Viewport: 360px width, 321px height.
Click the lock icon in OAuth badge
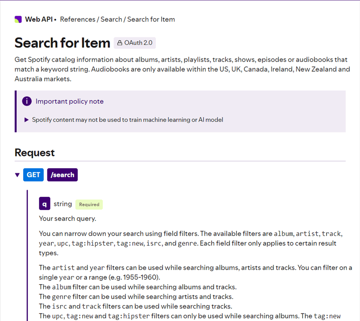pyautogui.click(x=120, y=43)
